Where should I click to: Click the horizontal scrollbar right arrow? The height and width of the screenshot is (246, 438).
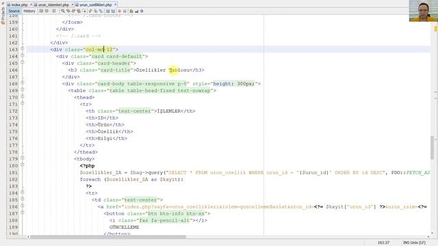428,237
